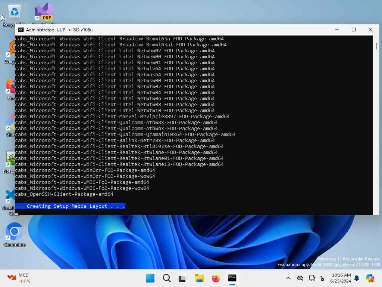This screenshot has width=382, height=287.
Task: Click the Broadcom-Bcmwl63al package line
Action: (121, 45)
